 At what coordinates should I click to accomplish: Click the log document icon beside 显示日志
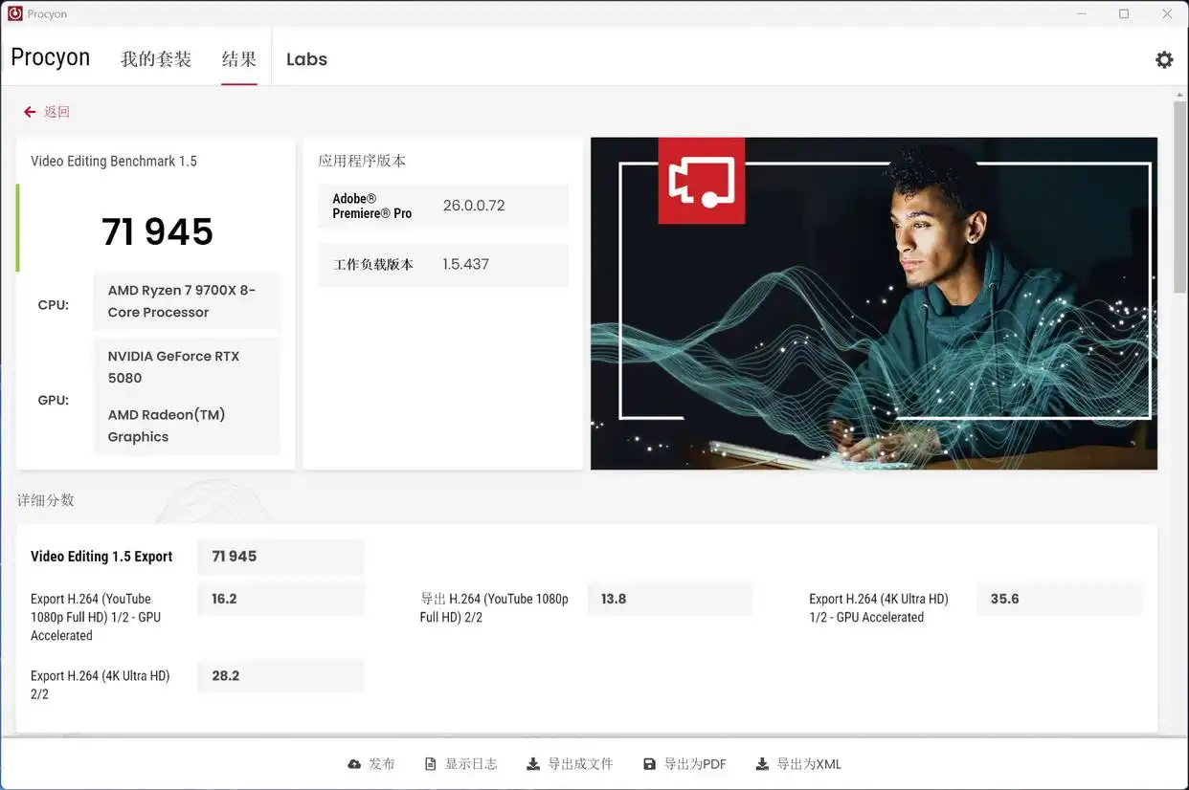pyautogui.click(x=430, y=763)
